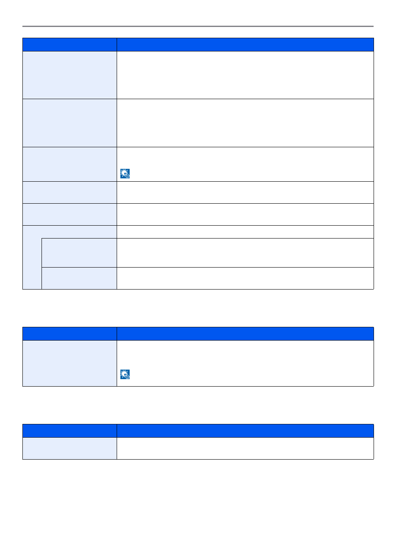Select second shaded item cell in first table
Image resolution: width=396 pixels, height=560 pixels.
[70, 123]
